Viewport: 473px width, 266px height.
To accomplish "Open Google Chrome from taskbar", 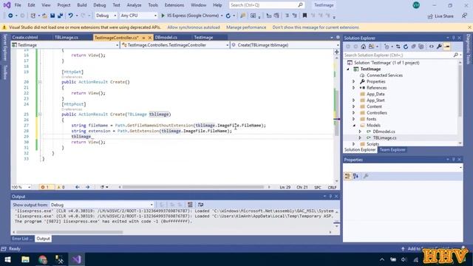I will coord(43,259).
